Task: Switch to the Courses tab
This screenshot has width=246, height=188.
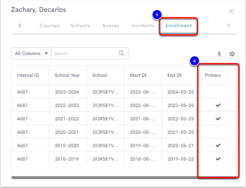Action: coord(50,25)
